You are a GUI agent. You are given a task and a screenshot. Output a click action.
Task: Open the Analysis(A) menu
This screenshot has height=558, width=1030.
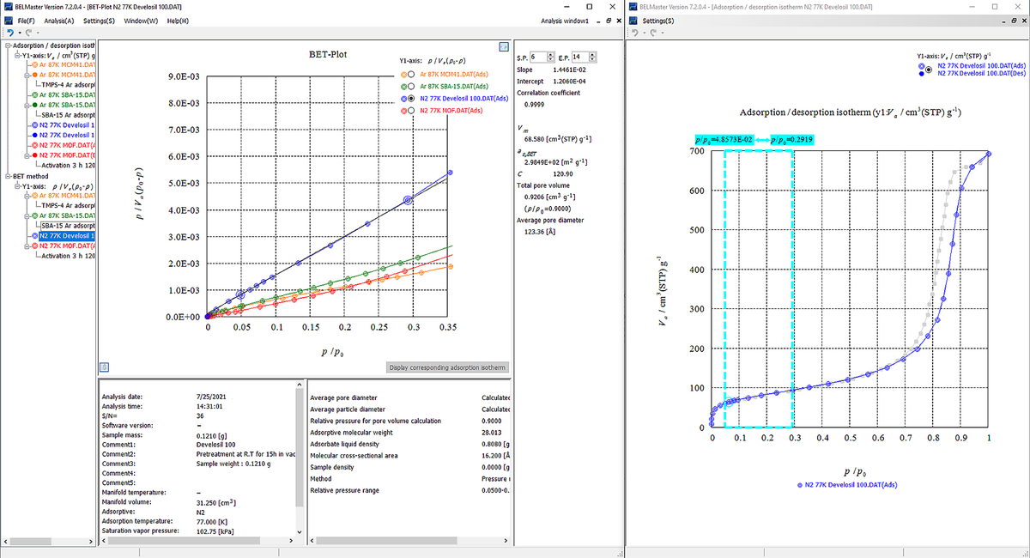click(x=59, y=20)
